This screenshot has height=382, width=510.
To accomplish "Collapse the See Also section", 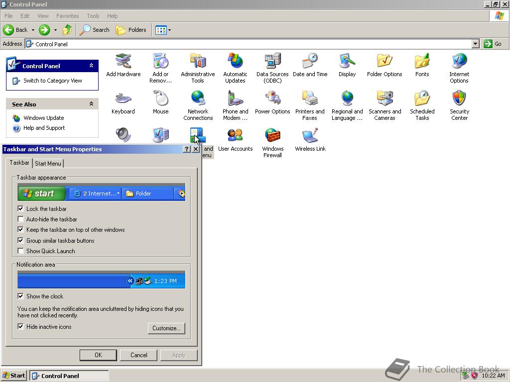I will tap(92, 104).
